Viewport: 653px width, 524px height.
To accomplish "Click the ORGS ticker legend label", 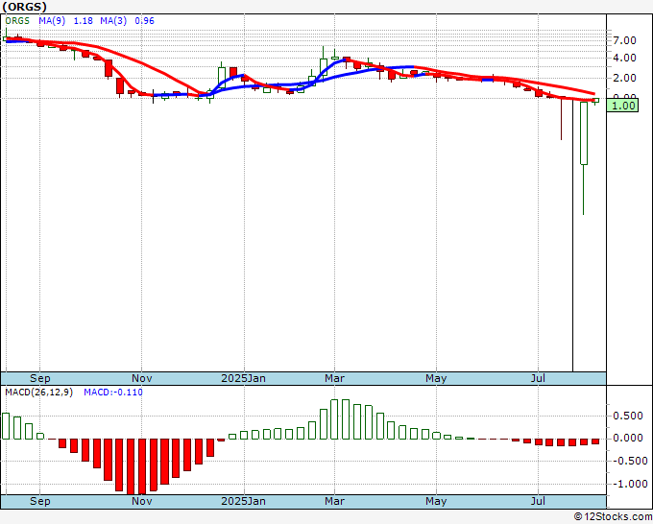I will (17, 21).
